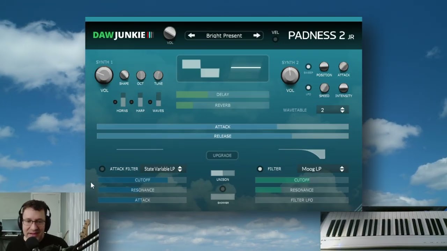
Task: Click the next preset right arrow
Action: point(257,35)
